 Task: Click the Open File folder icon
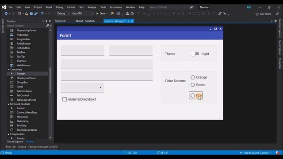27,14
